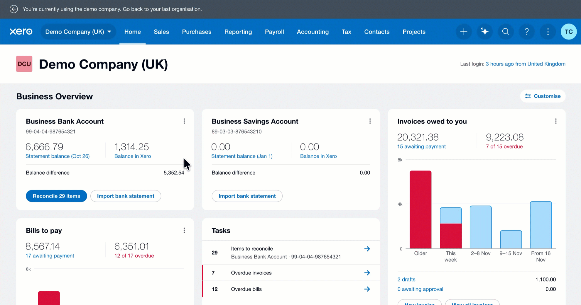Viewport: 581px width, 305px height.
Task: Open the Payroll menu
Action: pos(274,32)
